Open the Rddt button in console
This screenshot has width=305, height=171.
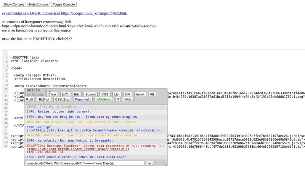(x=30, y=99)
